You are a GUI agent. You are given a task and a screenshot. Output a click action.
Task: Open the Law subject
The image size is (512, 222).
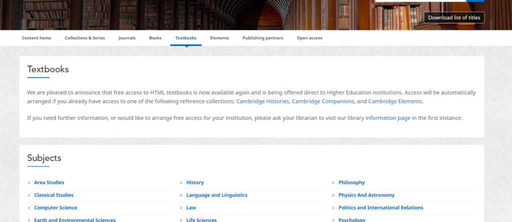191,207
